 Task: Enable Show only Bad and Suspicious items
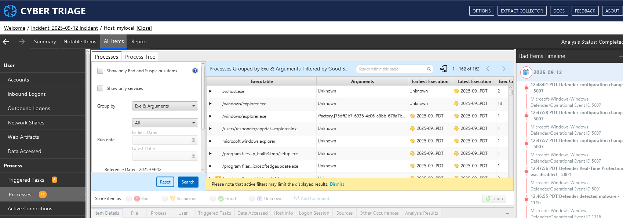pyautogui.click(x=100, y=71)
